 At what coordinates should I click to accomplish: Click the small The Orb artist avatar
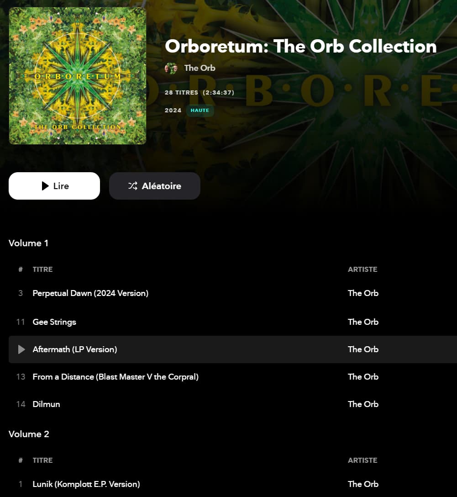click(171, 68)
